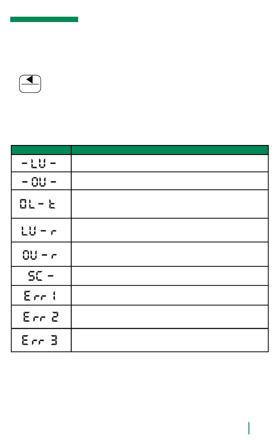Select the Err 2 code
The image size is (279, 440).
coord(41,317)
